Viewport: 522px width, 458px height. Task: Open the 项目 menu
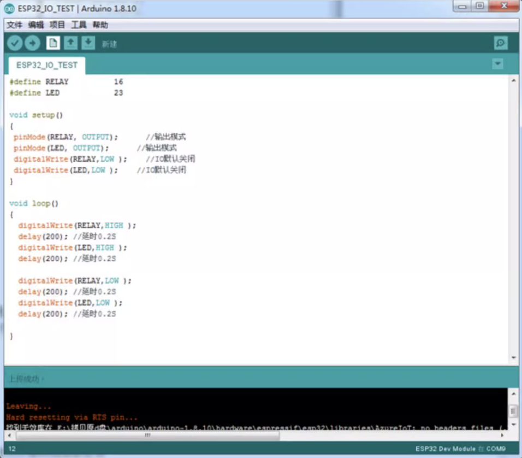[x=57, y=25]
